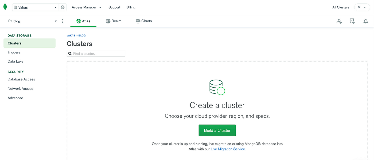Image resolution: width=374 pixels, height=160 pixels.
Task: Open the Support page
Action: click(114, 7)
